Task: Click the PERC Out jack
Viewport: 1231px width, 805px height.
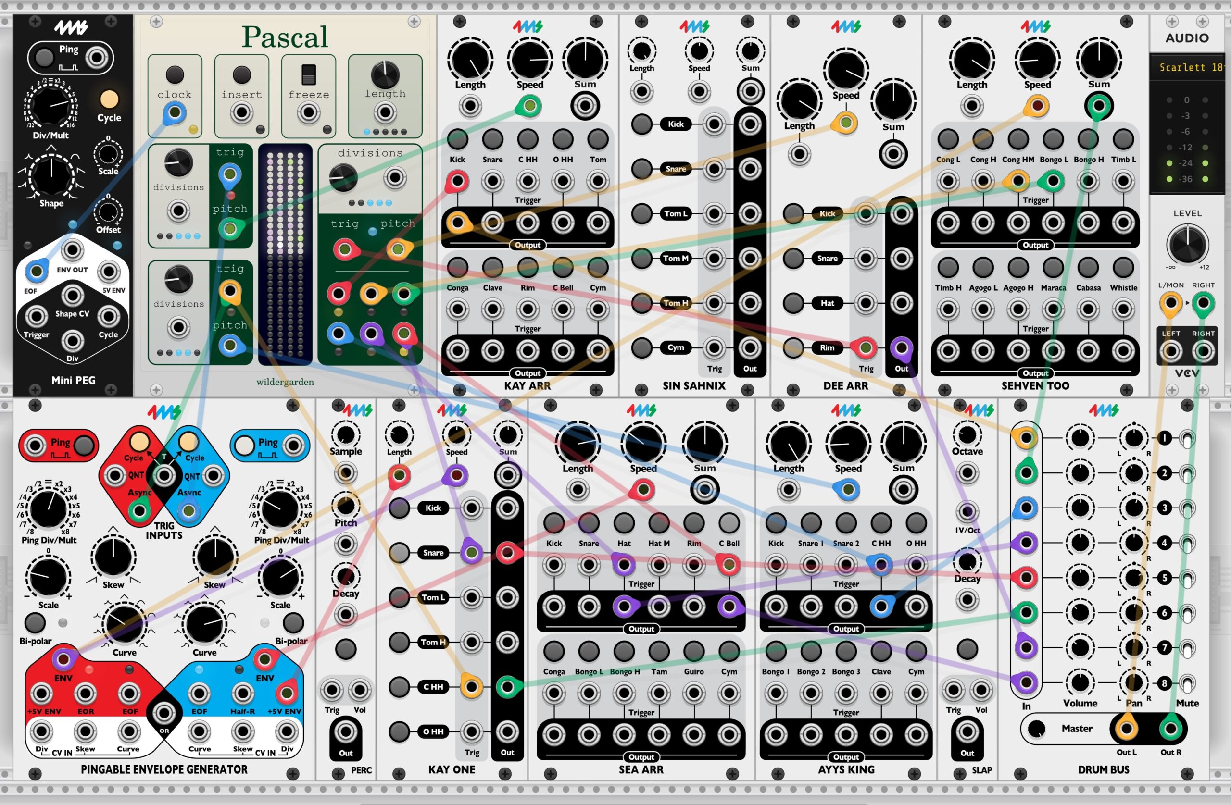Action: click(346, 731)
